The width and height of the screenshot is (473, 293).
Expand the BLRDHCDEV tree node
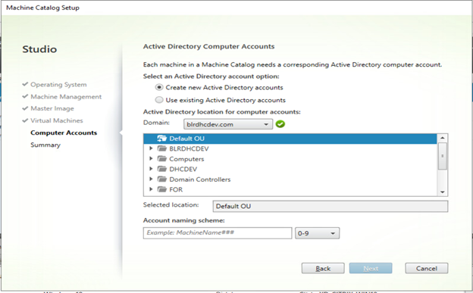[x=151, y=148]
